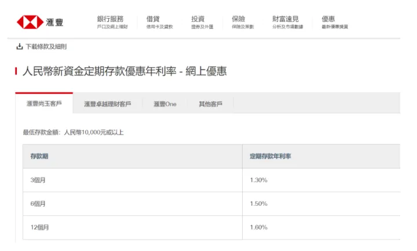Click the HSBC red hexagon logo
Screen dimensions: 417x251
click(x=29, y=22)
